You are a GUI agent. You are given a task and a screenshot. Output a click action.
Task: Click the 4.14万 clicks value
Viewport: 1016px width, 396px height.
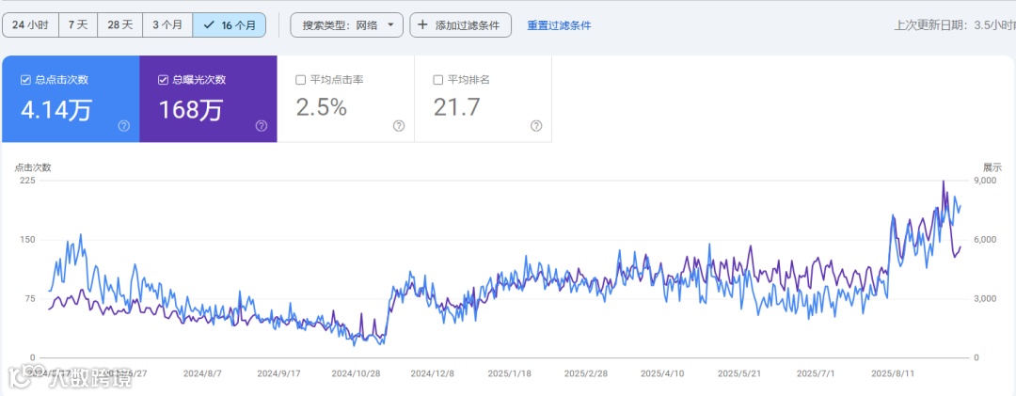pyautogui.click(x=56, y=109)
